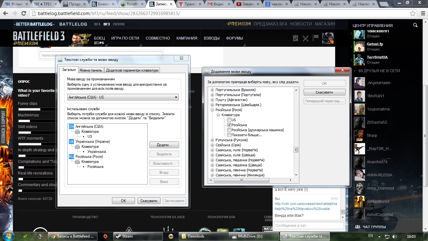Select the Загальні tab
The image size is (428, 241).
[x=69, y=70]
